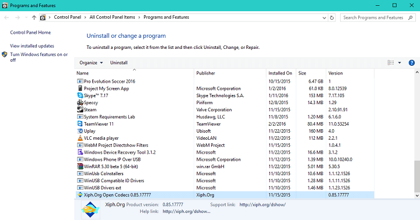Click the Steam program icon

point(80,109)
